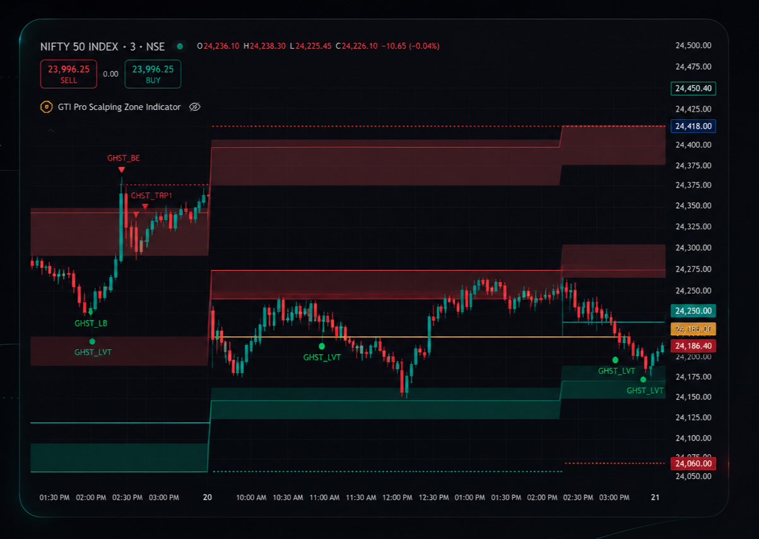Click the High value H24,238.30

tap(265, 46)
